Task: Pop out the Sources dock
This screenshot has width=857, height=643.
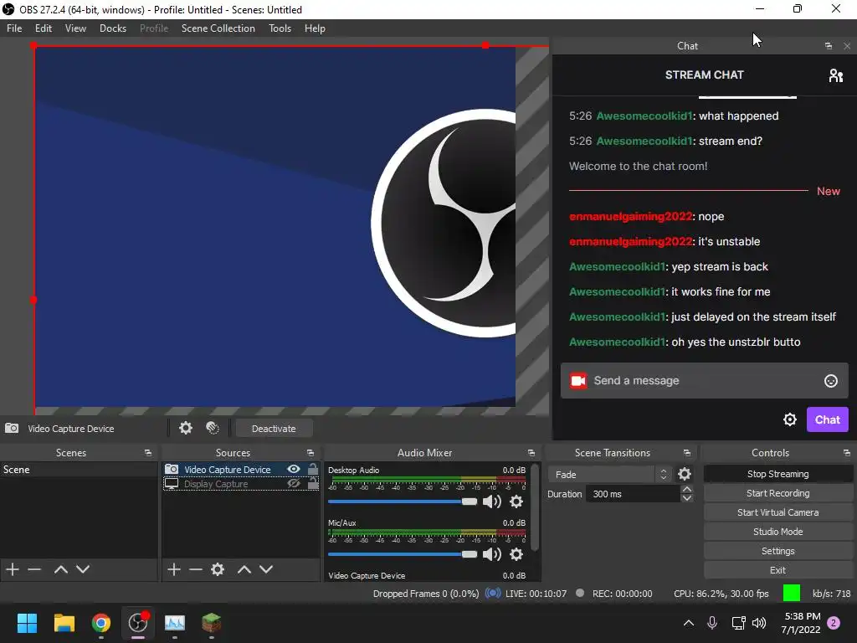Action: 310,453
